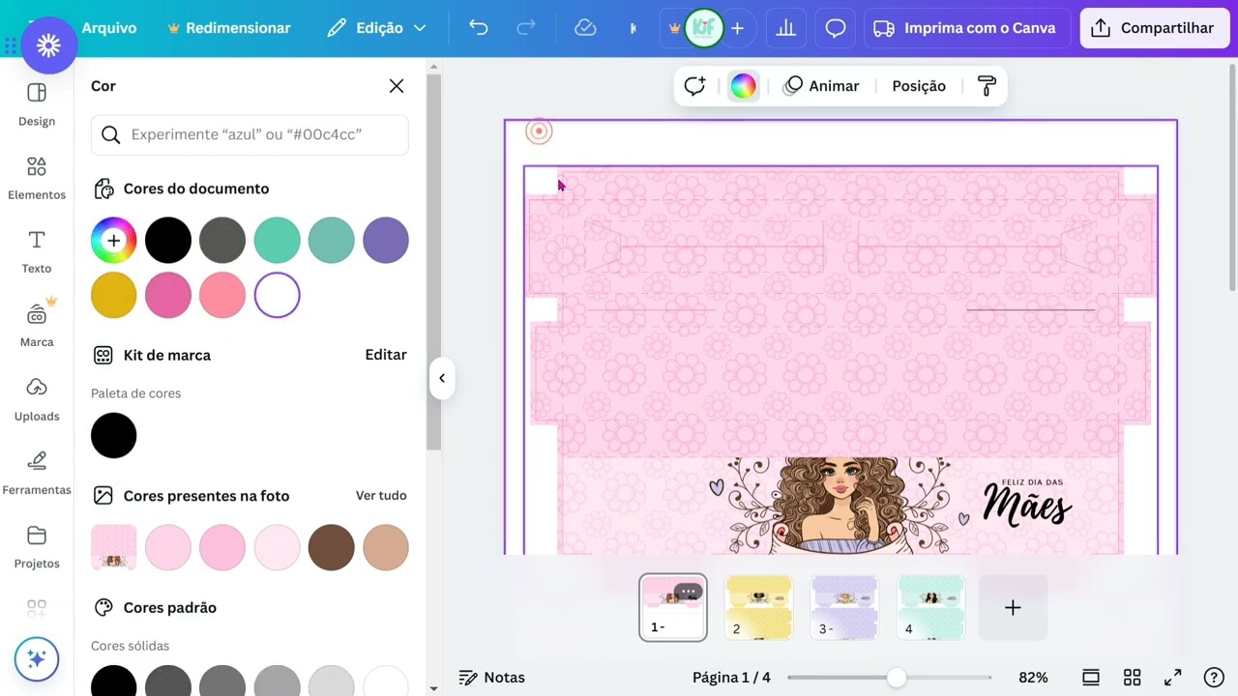Select the brown photo color swatch

coord(332,547)
